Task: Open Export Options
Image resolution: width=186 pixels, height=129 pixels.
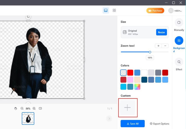Action: pyautogui.click(x=159, y=124)
